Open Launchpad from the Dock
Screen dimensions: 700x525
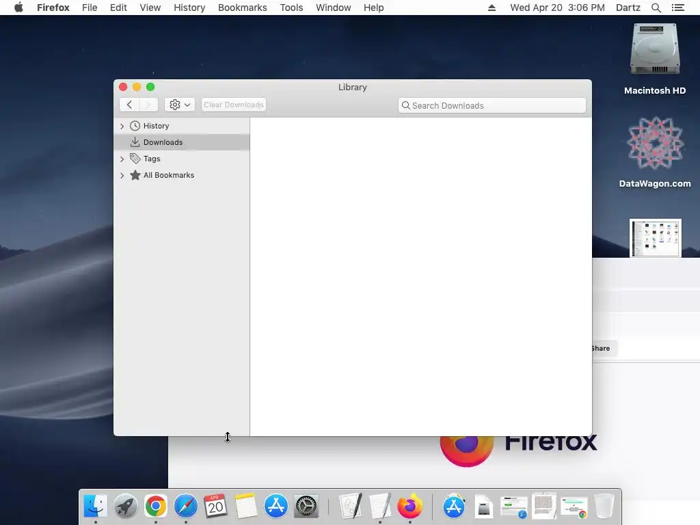pyautogui.click(x=126, y=507)
